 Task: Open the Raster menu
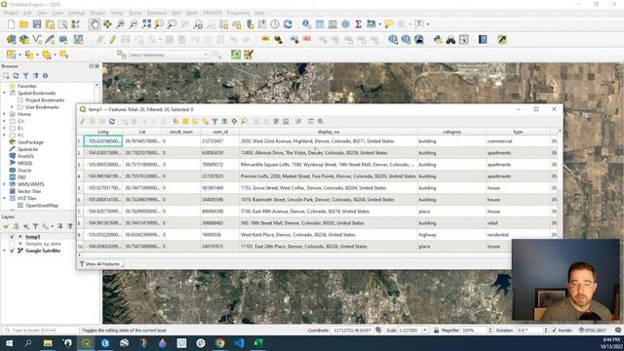click(136, 13)
